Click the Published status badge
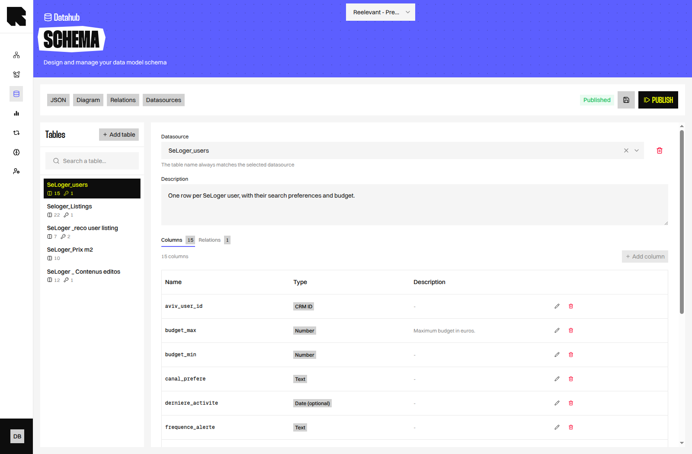The width and height of the screenshot is (692, 454). point(597,100)
